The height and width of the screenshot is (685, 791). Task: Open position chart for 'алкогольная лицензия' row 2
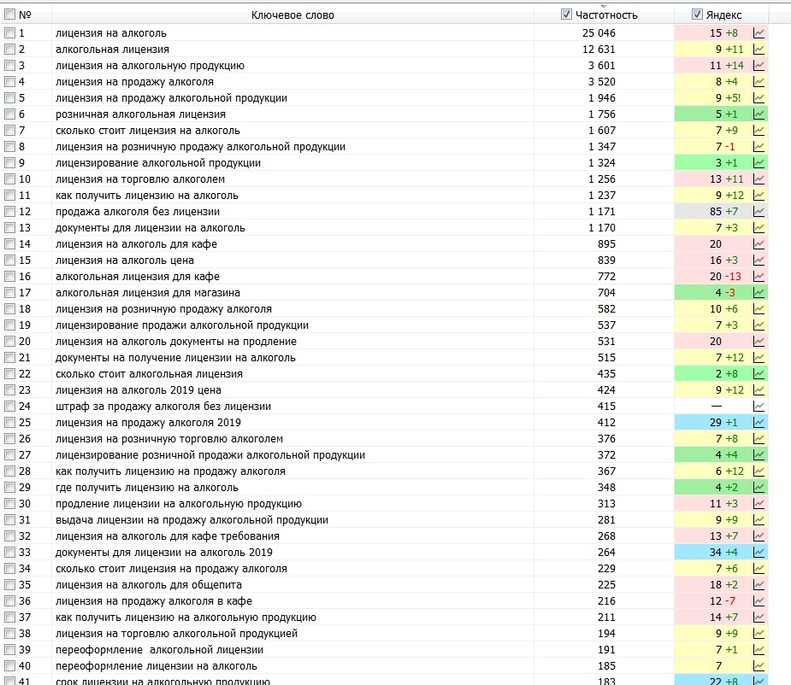click(759, 50)
